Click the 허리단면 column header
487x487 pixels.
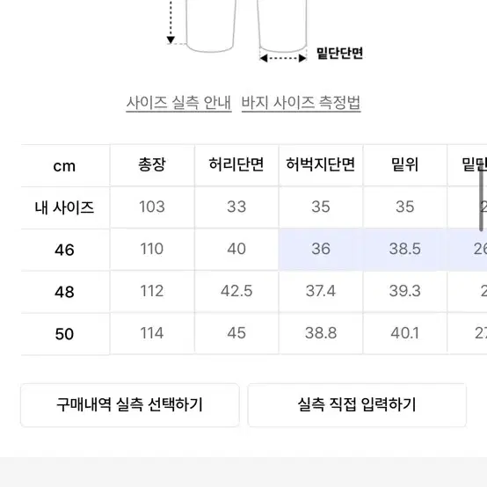236,165
